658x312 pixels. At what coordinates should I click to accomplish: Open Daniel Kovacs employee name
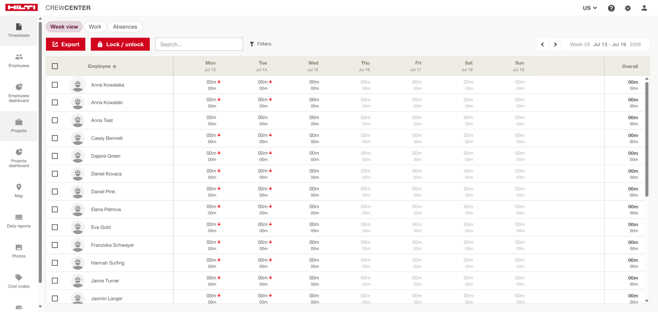pos(106,174)
